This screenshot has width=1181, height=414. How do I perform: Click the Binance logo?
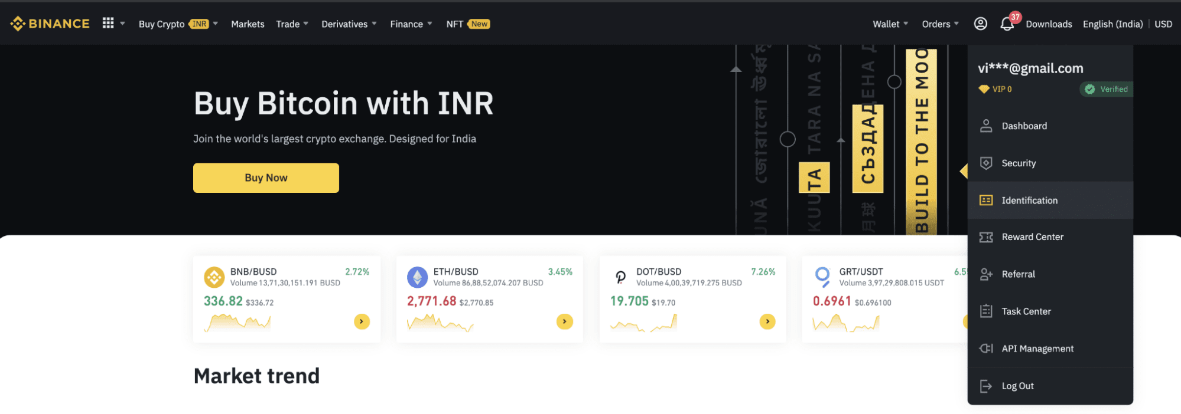coord(50,24)
